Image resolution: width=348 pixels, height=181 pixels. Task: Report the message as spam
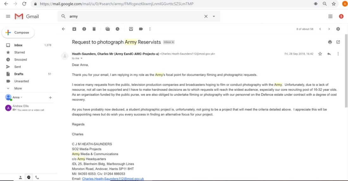coord(84,29)
